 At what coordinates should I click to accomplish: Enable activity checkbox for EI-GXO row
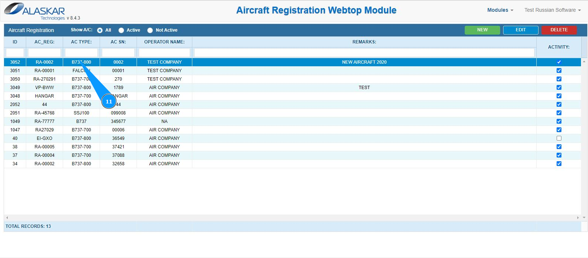pyautogui.click(x=559, y=138)
